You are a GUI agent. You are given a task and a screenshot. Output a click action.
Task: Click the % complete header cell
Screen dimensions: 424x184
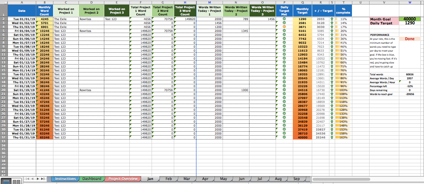pos(343,11)
